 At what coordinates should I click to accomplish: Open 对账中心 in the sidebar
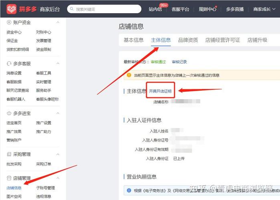(44, 32)
